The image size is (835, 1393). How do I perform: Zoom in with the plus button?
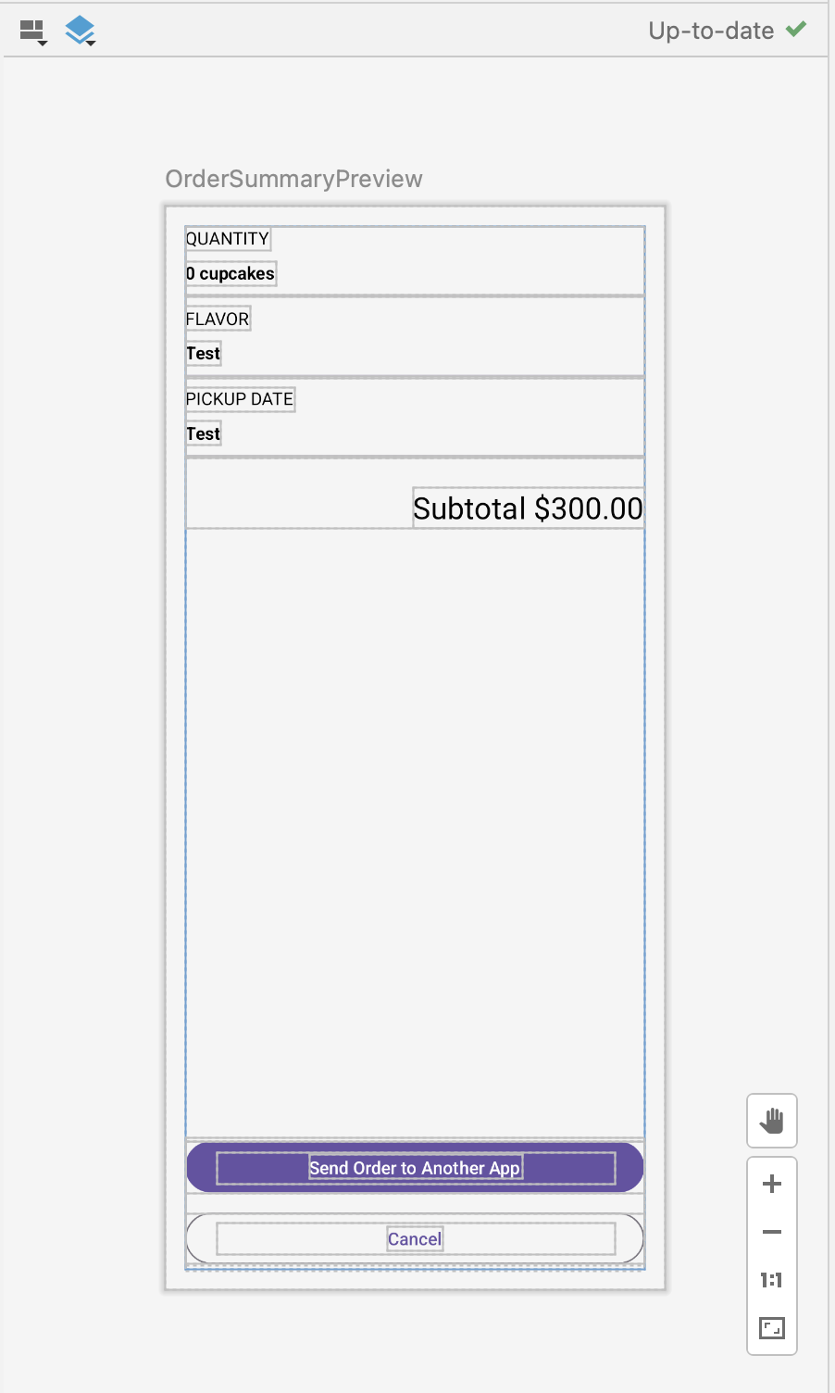coord(771,1184)
